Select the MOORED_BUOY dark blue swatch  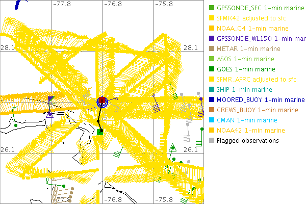click(212, 100)
